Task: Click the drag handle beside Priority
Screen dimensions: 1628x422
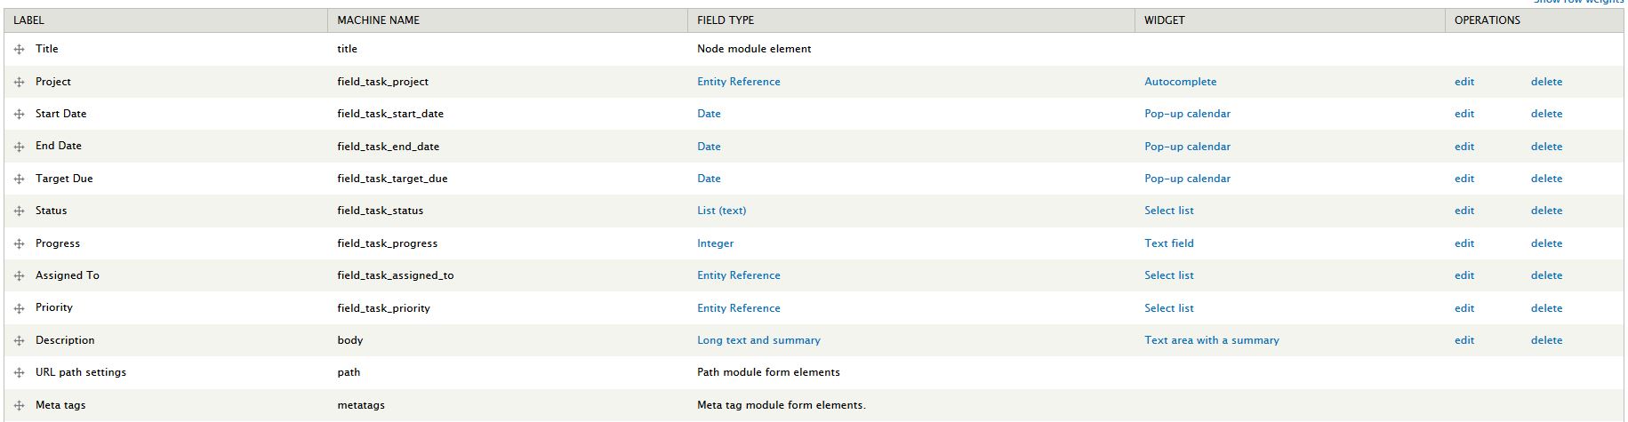Action: (20, 308)
